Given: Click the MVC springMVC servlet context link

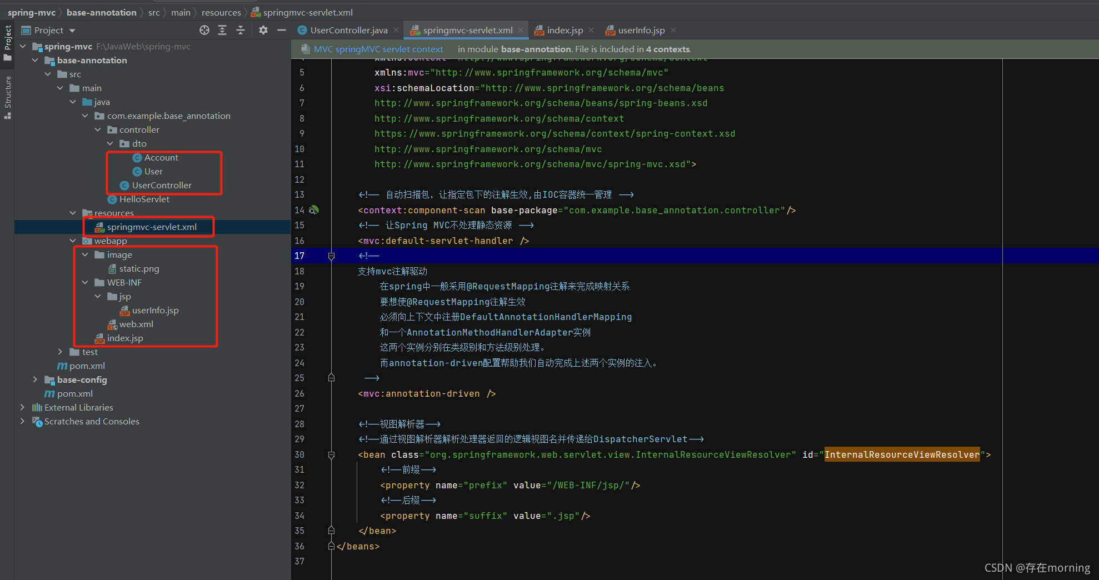Looking at the screenshot, I should coord(378,49).
